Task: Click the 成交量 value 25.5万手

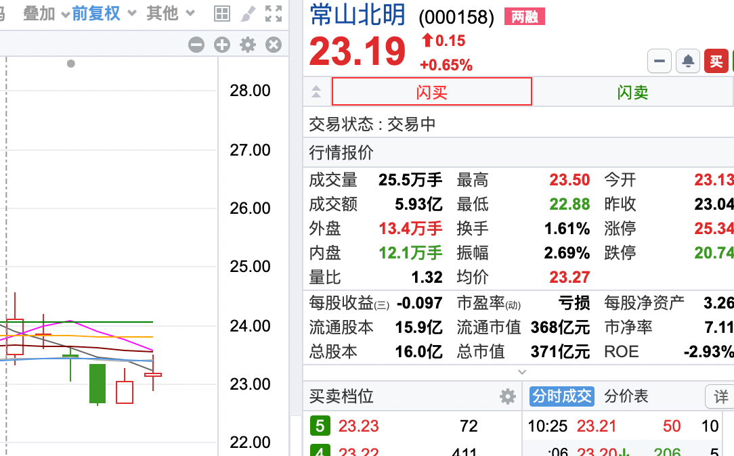Action: click(x=410, y=180)
